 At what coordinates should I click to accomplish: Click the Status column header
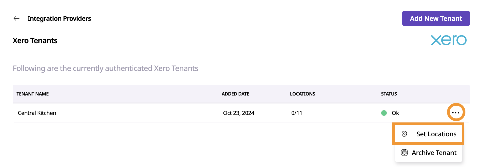point(389,94)
